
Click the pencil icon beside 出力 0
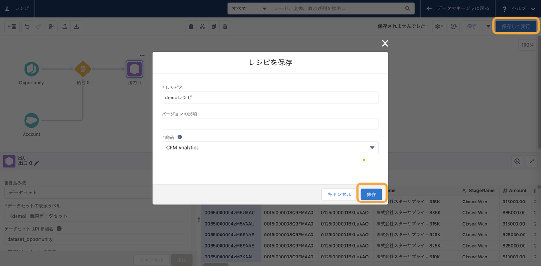tap(36, 163)
